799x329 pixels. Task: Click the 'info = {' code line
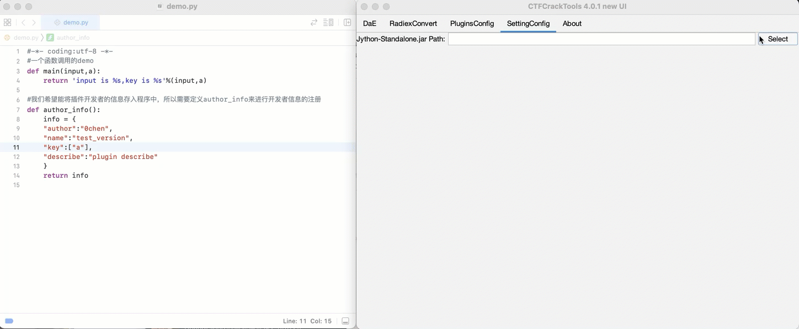(60, 119)
